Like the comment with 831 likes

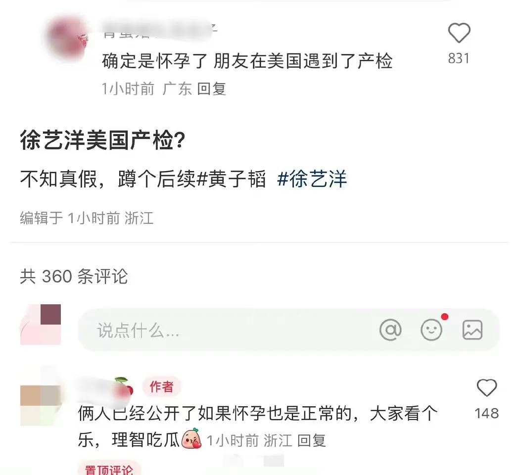459,33
